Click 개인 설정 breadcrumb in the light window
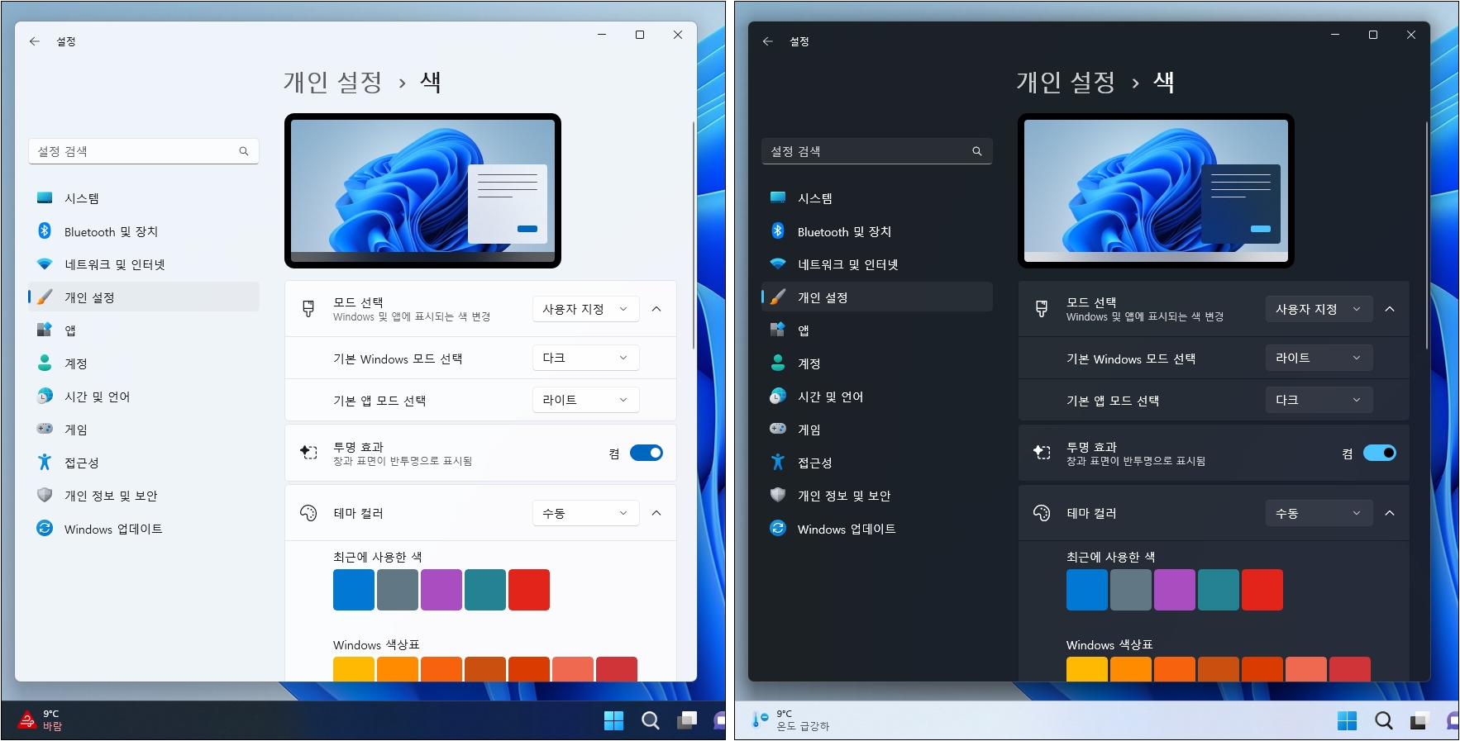Viewport: 1460px width, 741px height. tap(333, 82)
